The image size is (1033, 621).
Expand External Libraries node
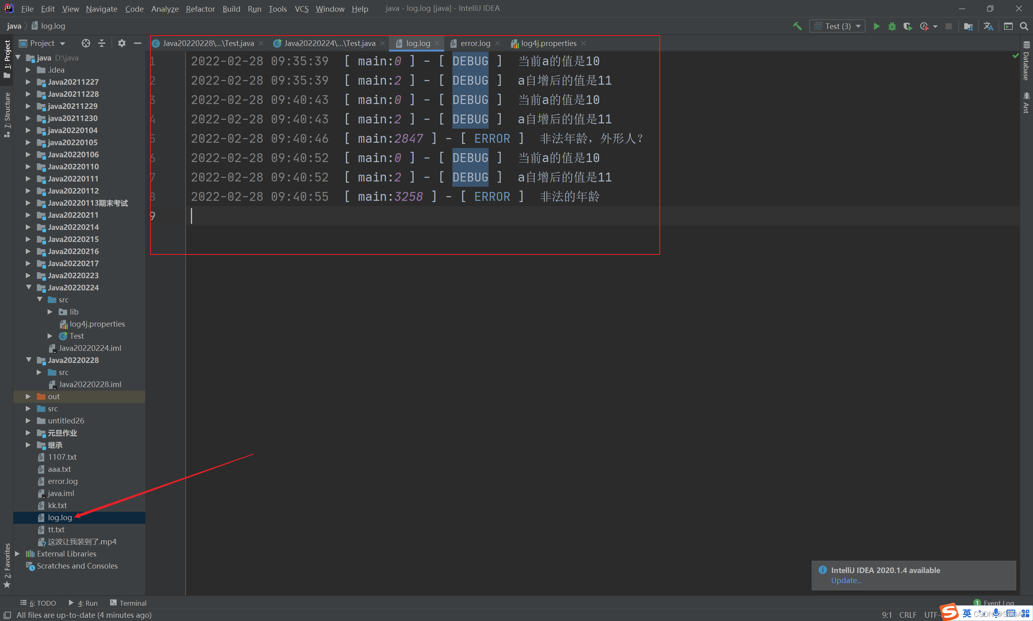point(18,554)
